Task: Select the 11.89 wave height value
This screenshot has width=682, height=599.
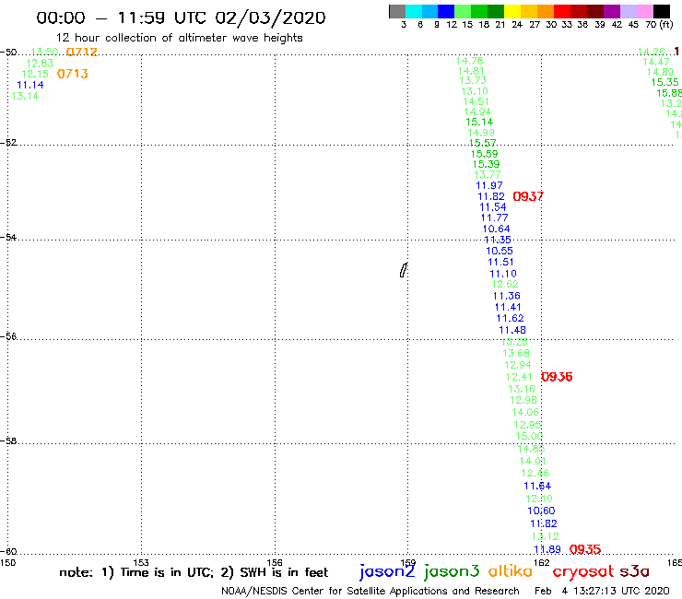Action: click(x=547, y=549)
